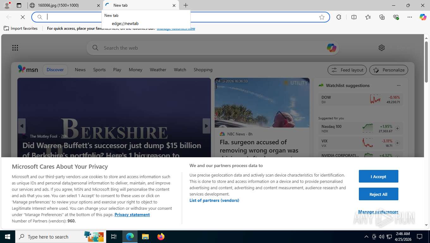Open the tab actions menu icon
The height and width of the screenshot is (243, 430).
[x=19, y=5]
